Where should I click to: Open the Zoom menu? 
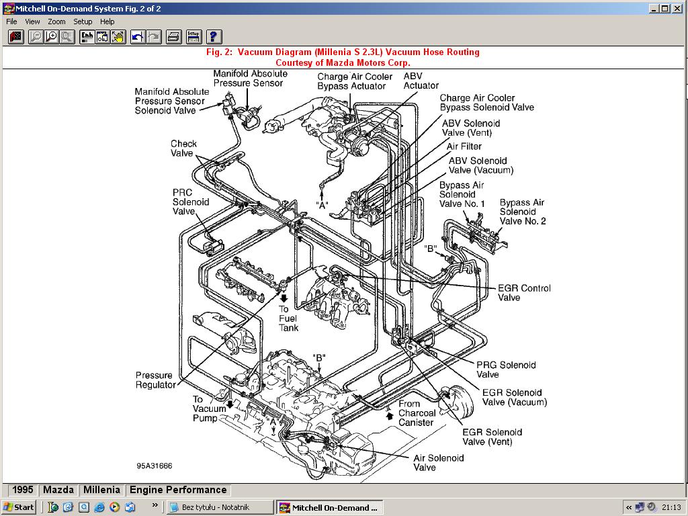(56, 21)
